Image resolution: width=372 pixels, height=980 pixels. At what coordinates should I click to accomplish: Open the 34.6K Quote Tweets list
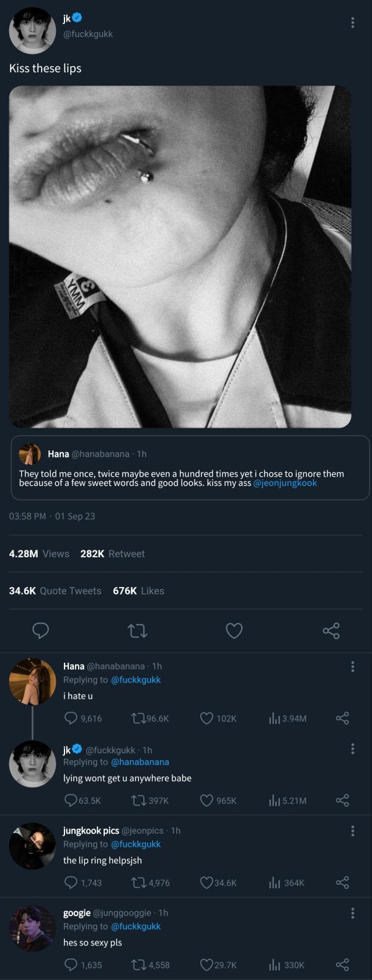pos(55,591)
